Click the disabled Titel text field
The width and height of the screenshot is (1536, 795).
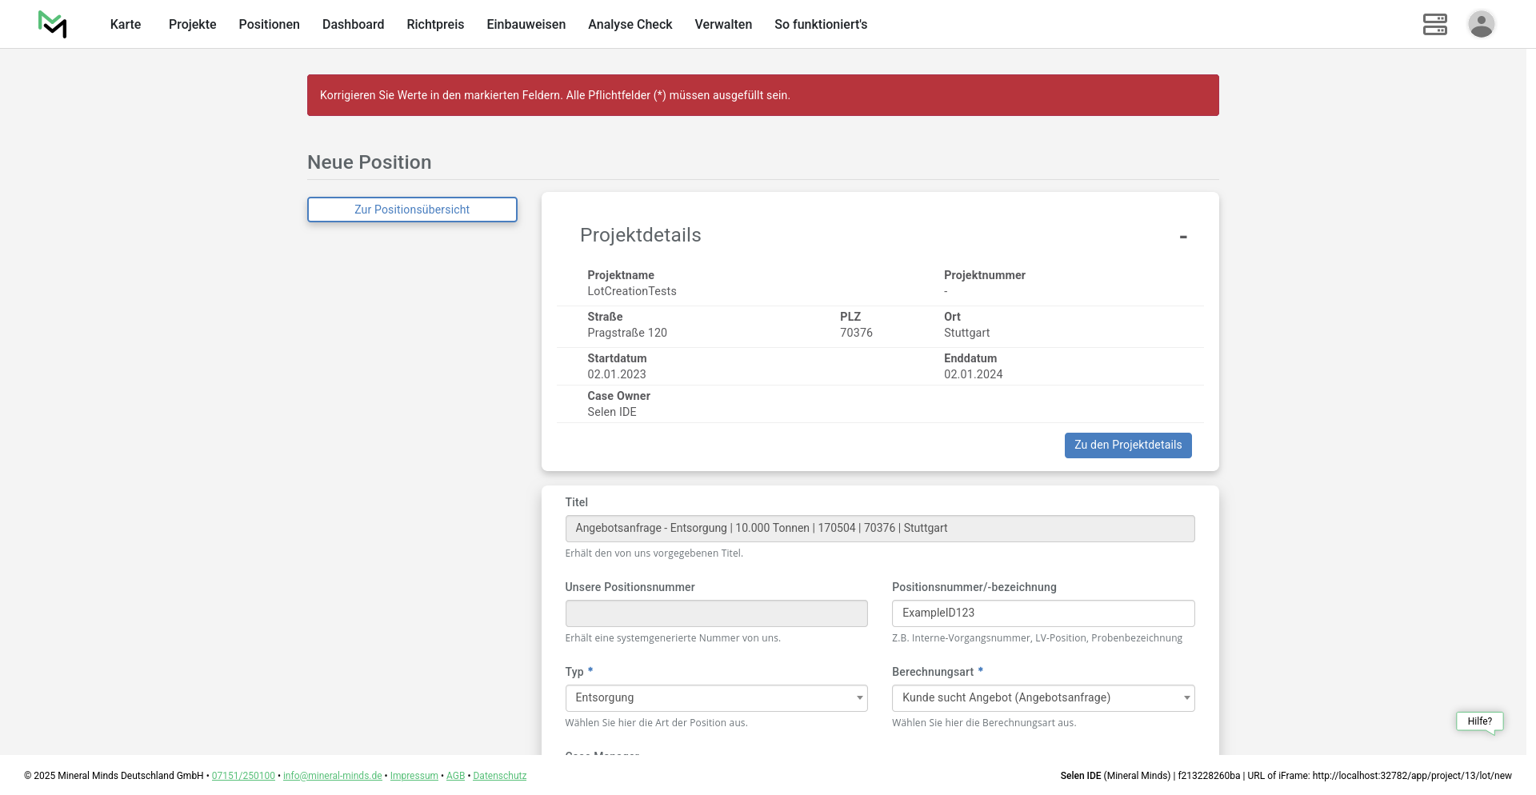click(x=879, y=529)
